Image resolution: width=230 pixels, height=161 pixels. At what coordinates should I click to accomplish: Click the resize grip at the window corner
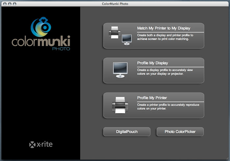coord(227,158)
